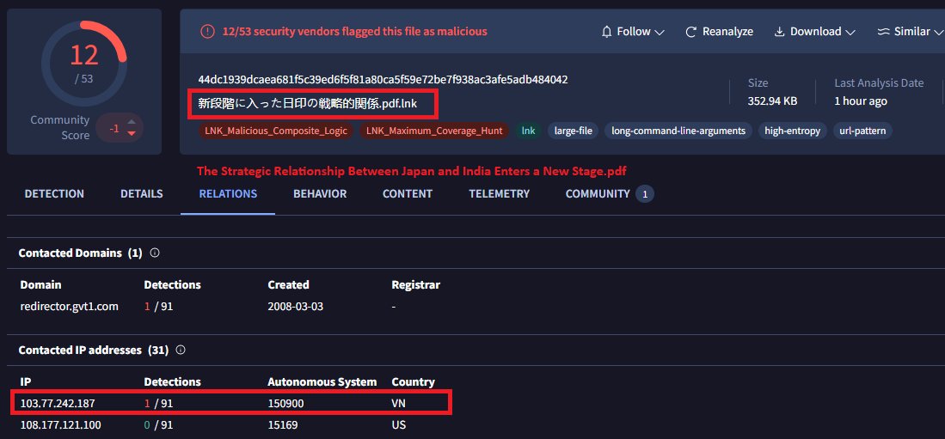Upvote the community score
This screenshot has height=439, width=945.
tap(132, 121)
